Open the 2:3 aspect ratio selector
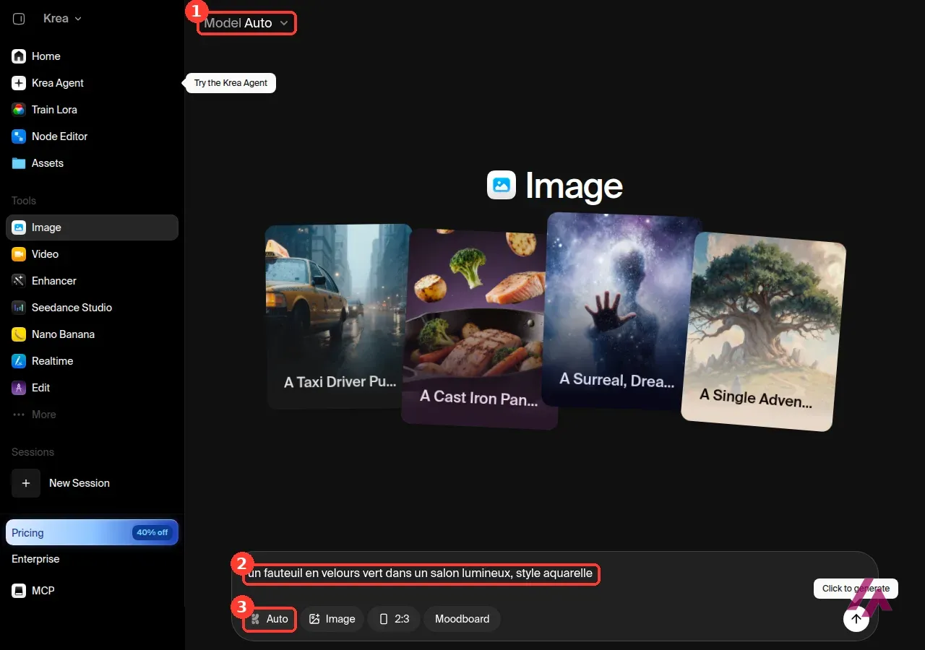This screenshot has width=925, height=650. coord(394,619)
